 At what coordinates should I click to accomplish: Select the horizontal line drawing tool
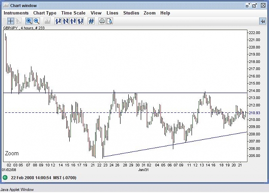pos(73,21)
